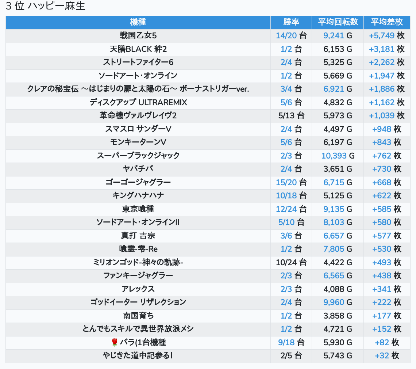The width and height of the screenshot is (416, 369).
Task: Select the 平均回転数 column header
Action: point(338,22)
